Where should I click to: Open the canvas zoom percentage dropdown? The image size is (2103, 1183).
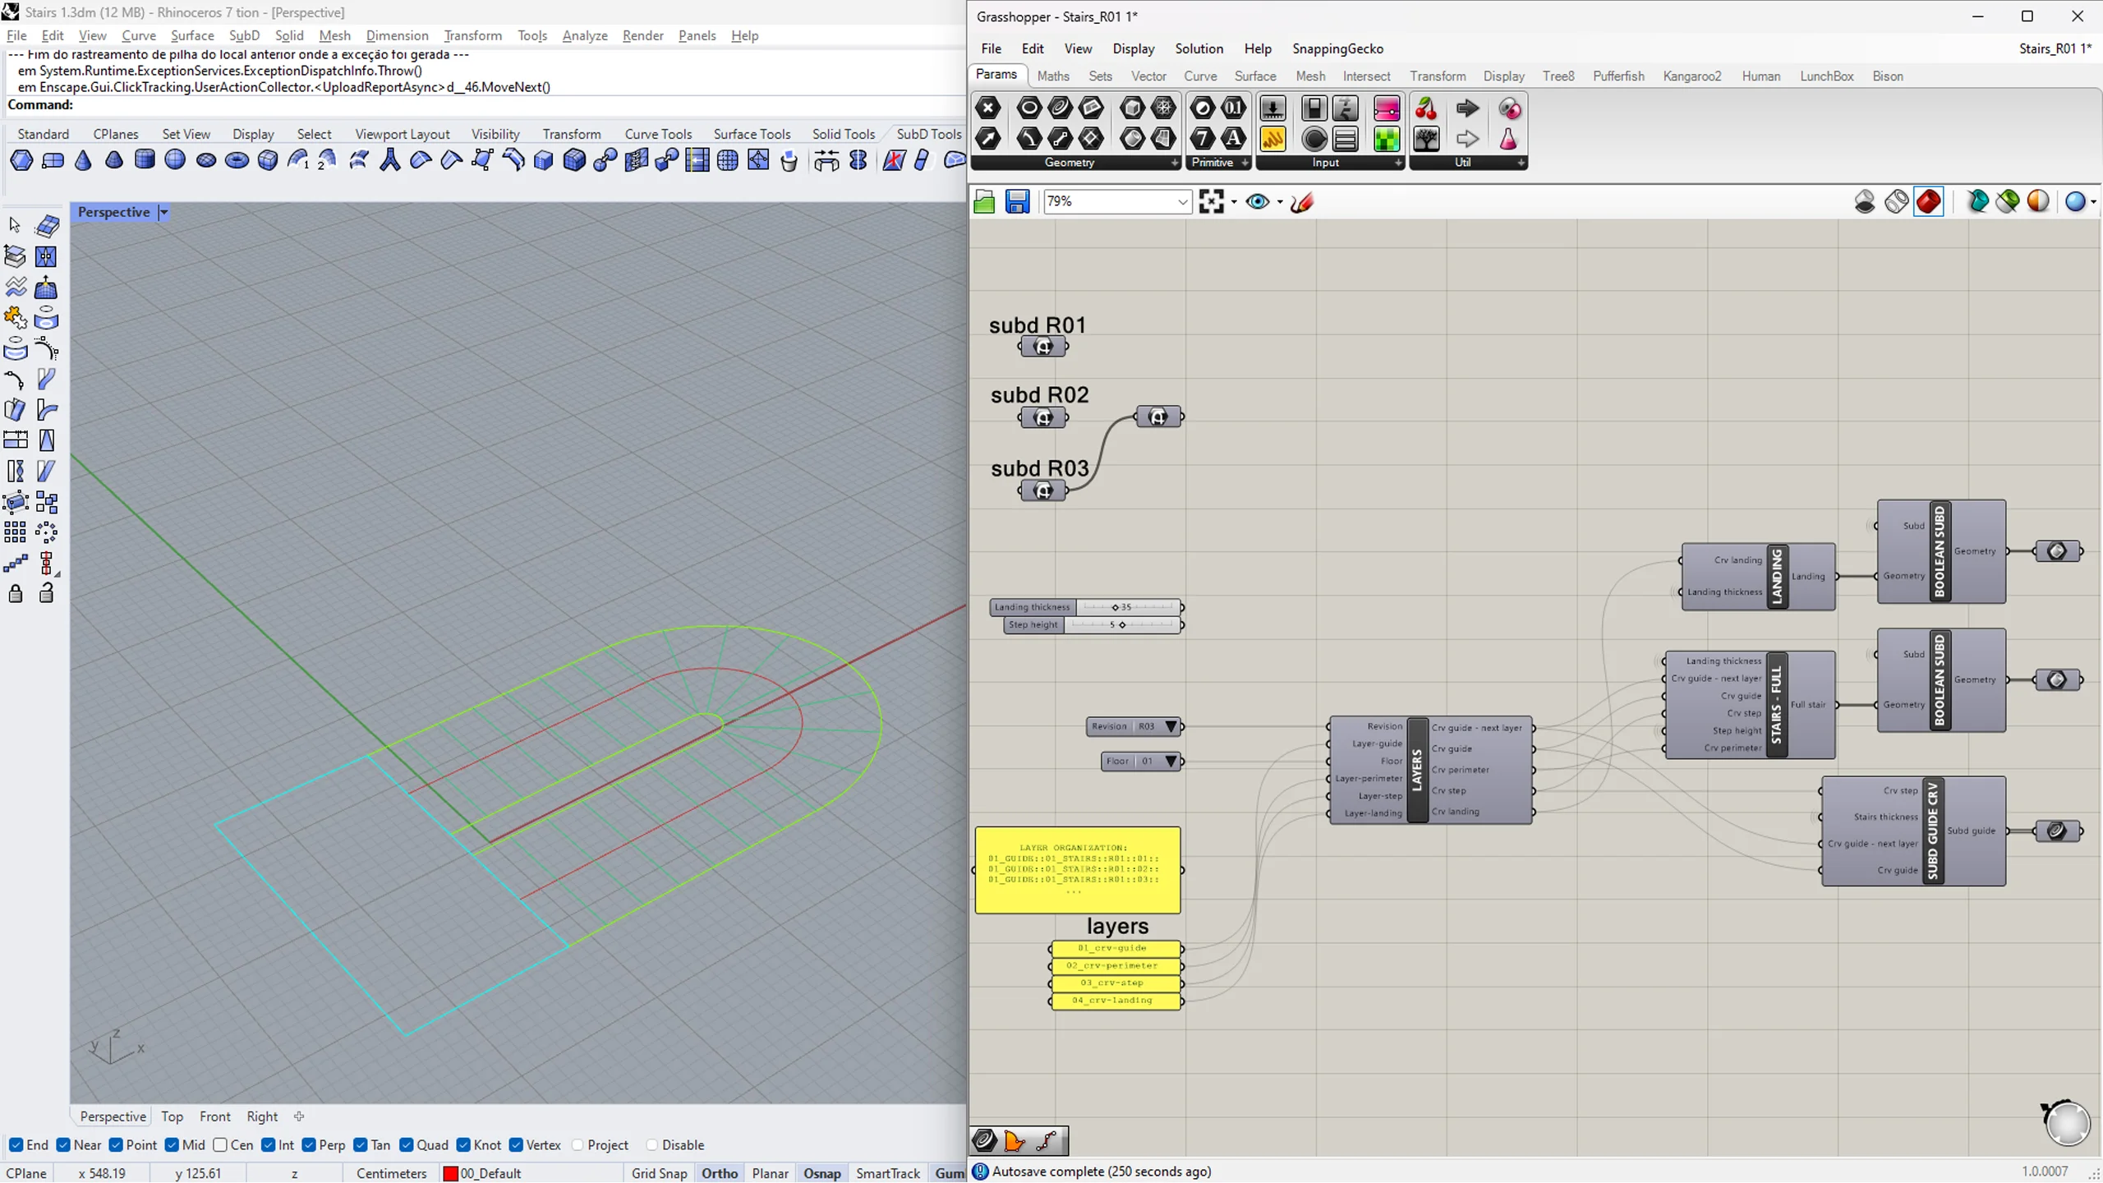tap(1182, 201)
